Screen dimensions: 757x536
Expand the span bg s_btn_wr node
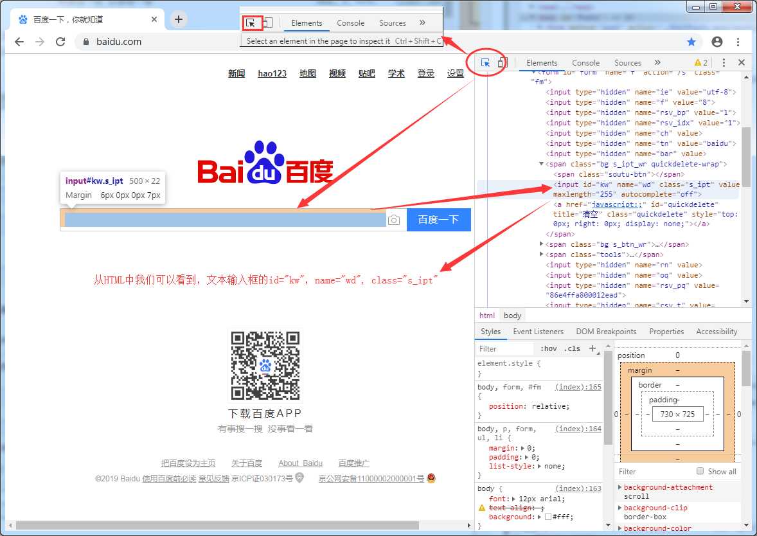(541, 244)
